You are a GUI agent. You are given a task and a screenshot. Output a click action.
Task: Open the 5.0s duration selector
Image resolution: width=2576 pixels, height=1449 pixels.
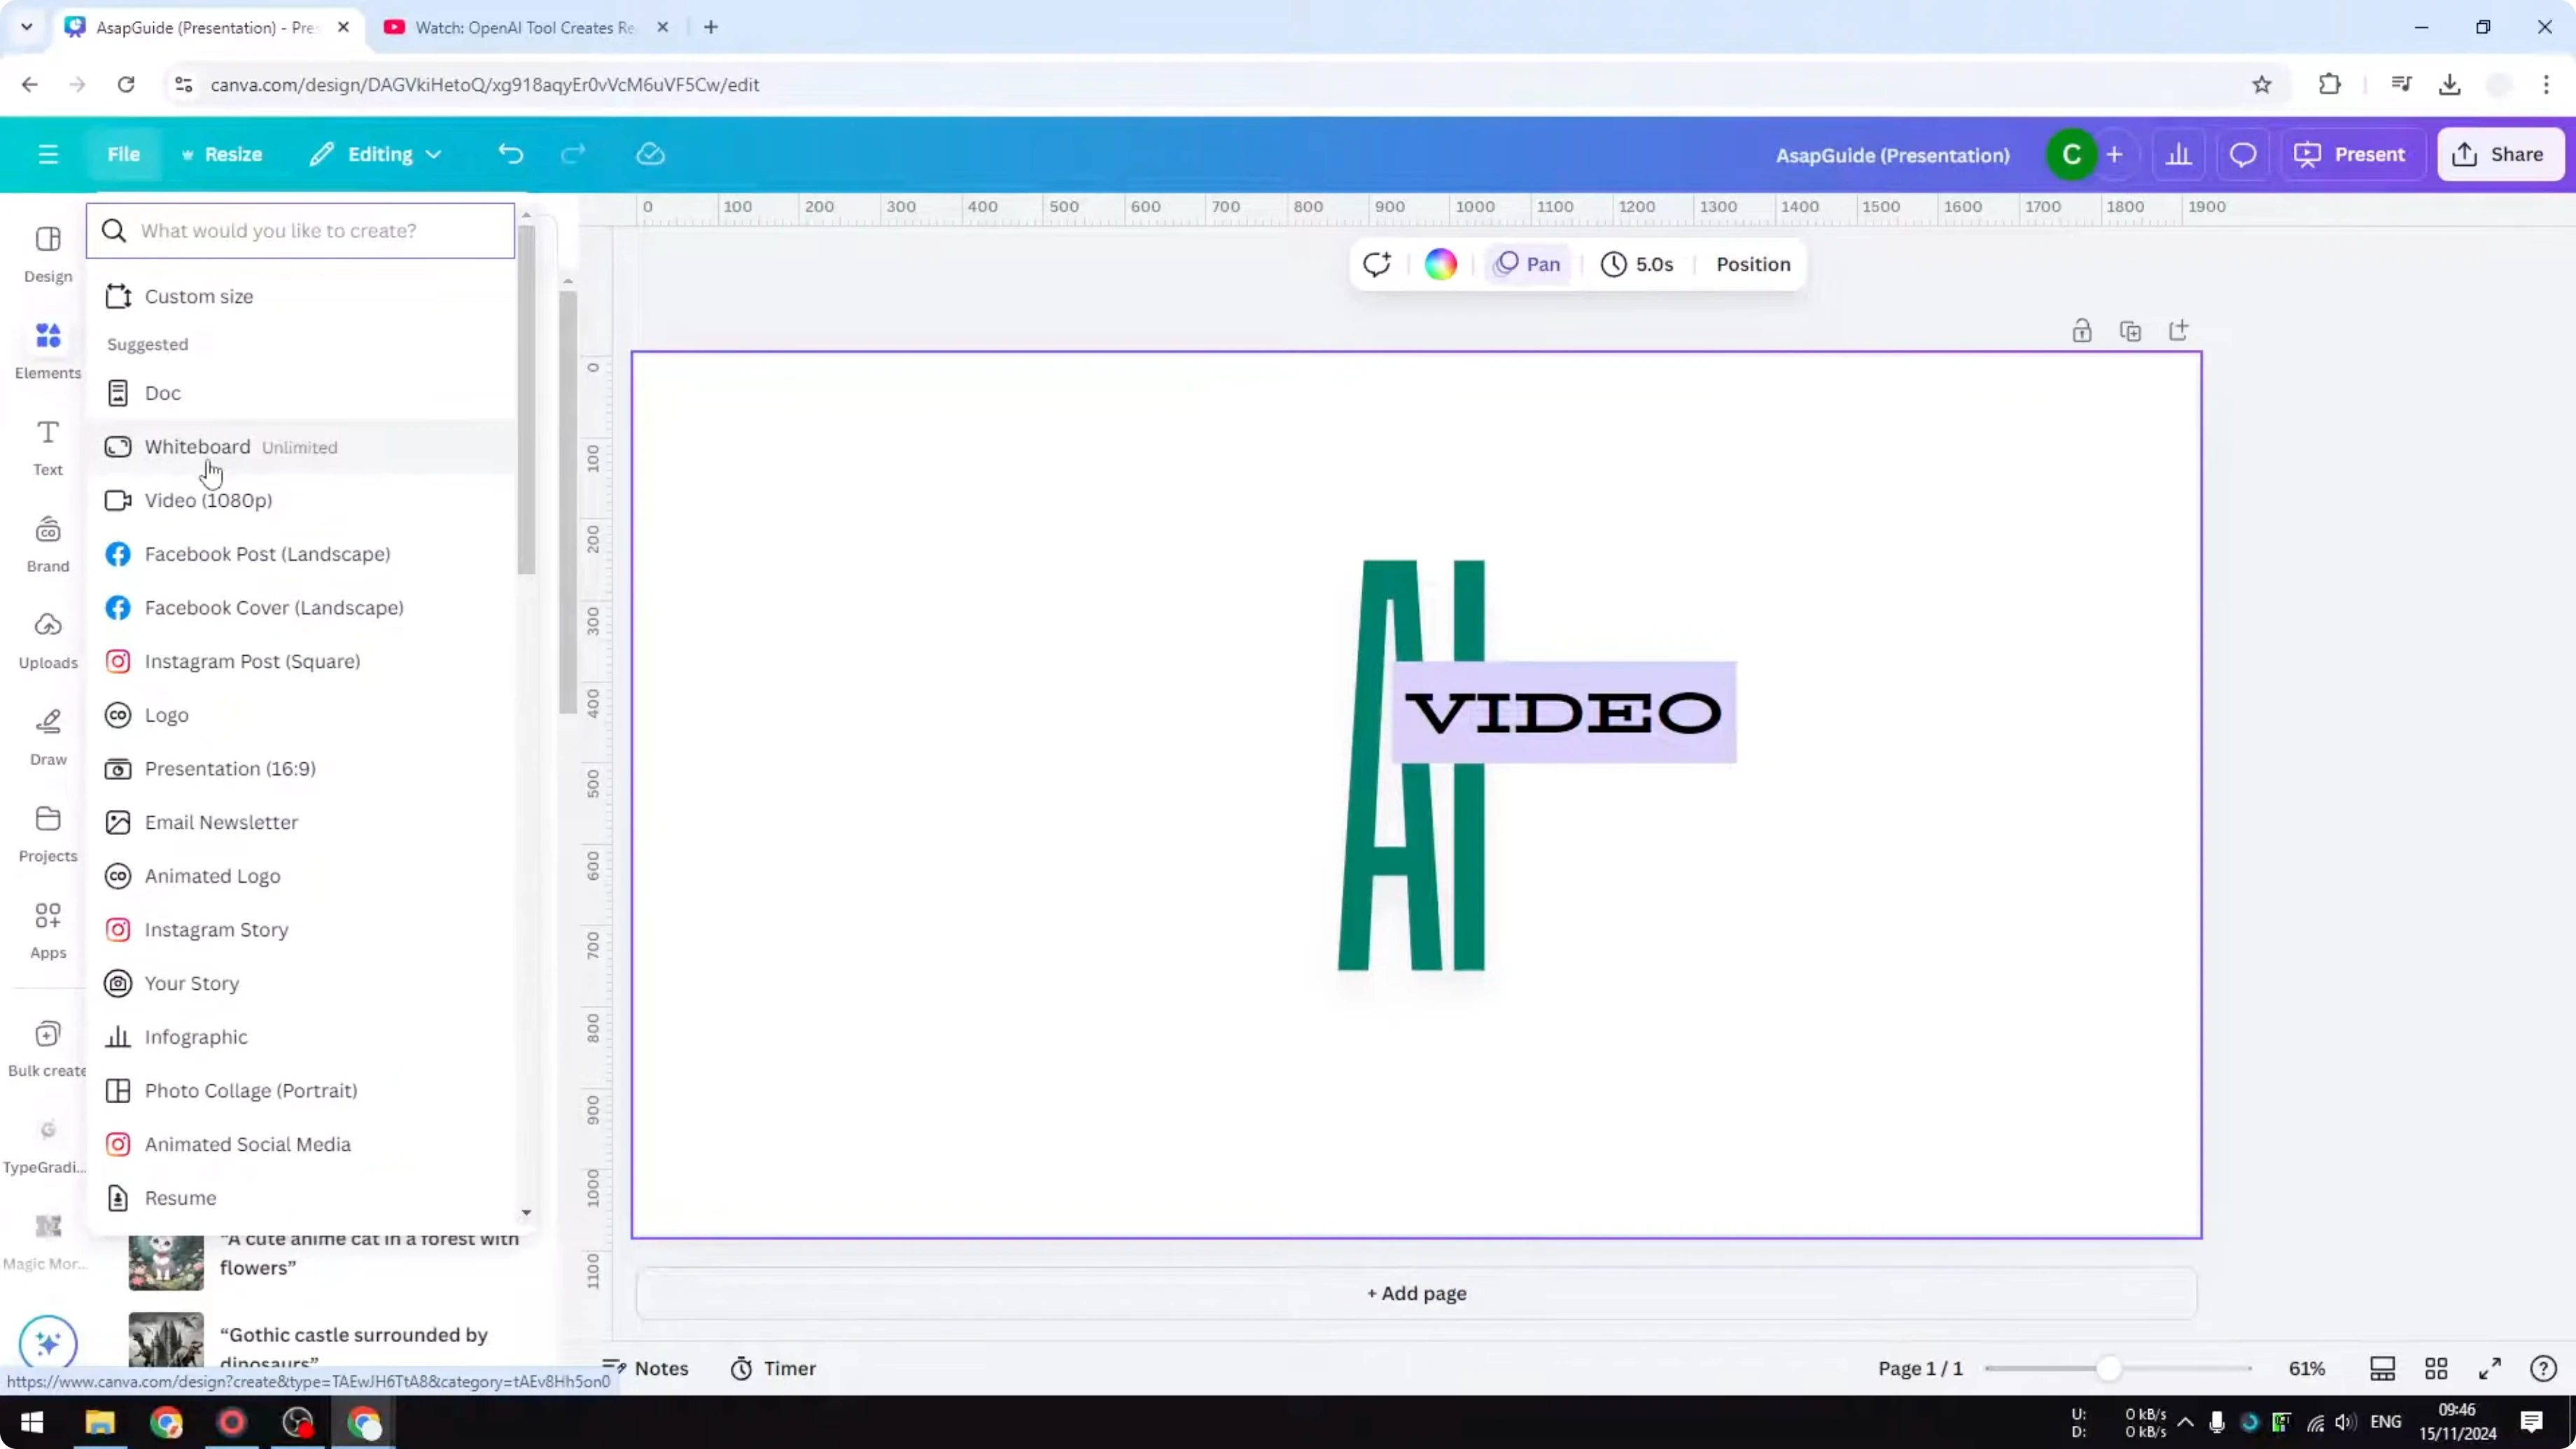(1638, 264)
